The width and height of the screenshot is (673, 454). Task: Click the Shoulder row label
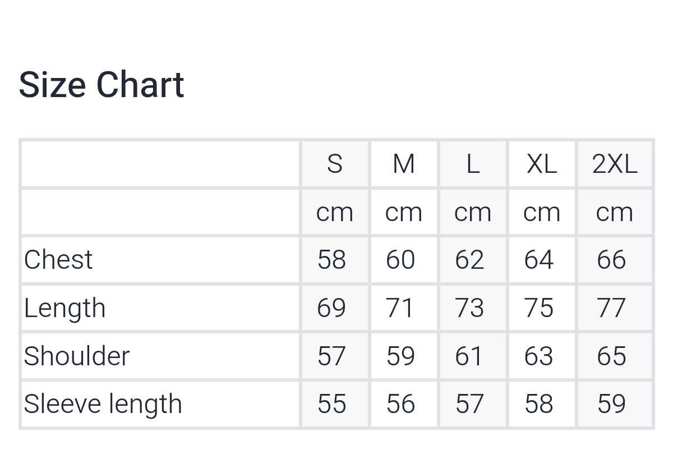(x=77, y=356)
